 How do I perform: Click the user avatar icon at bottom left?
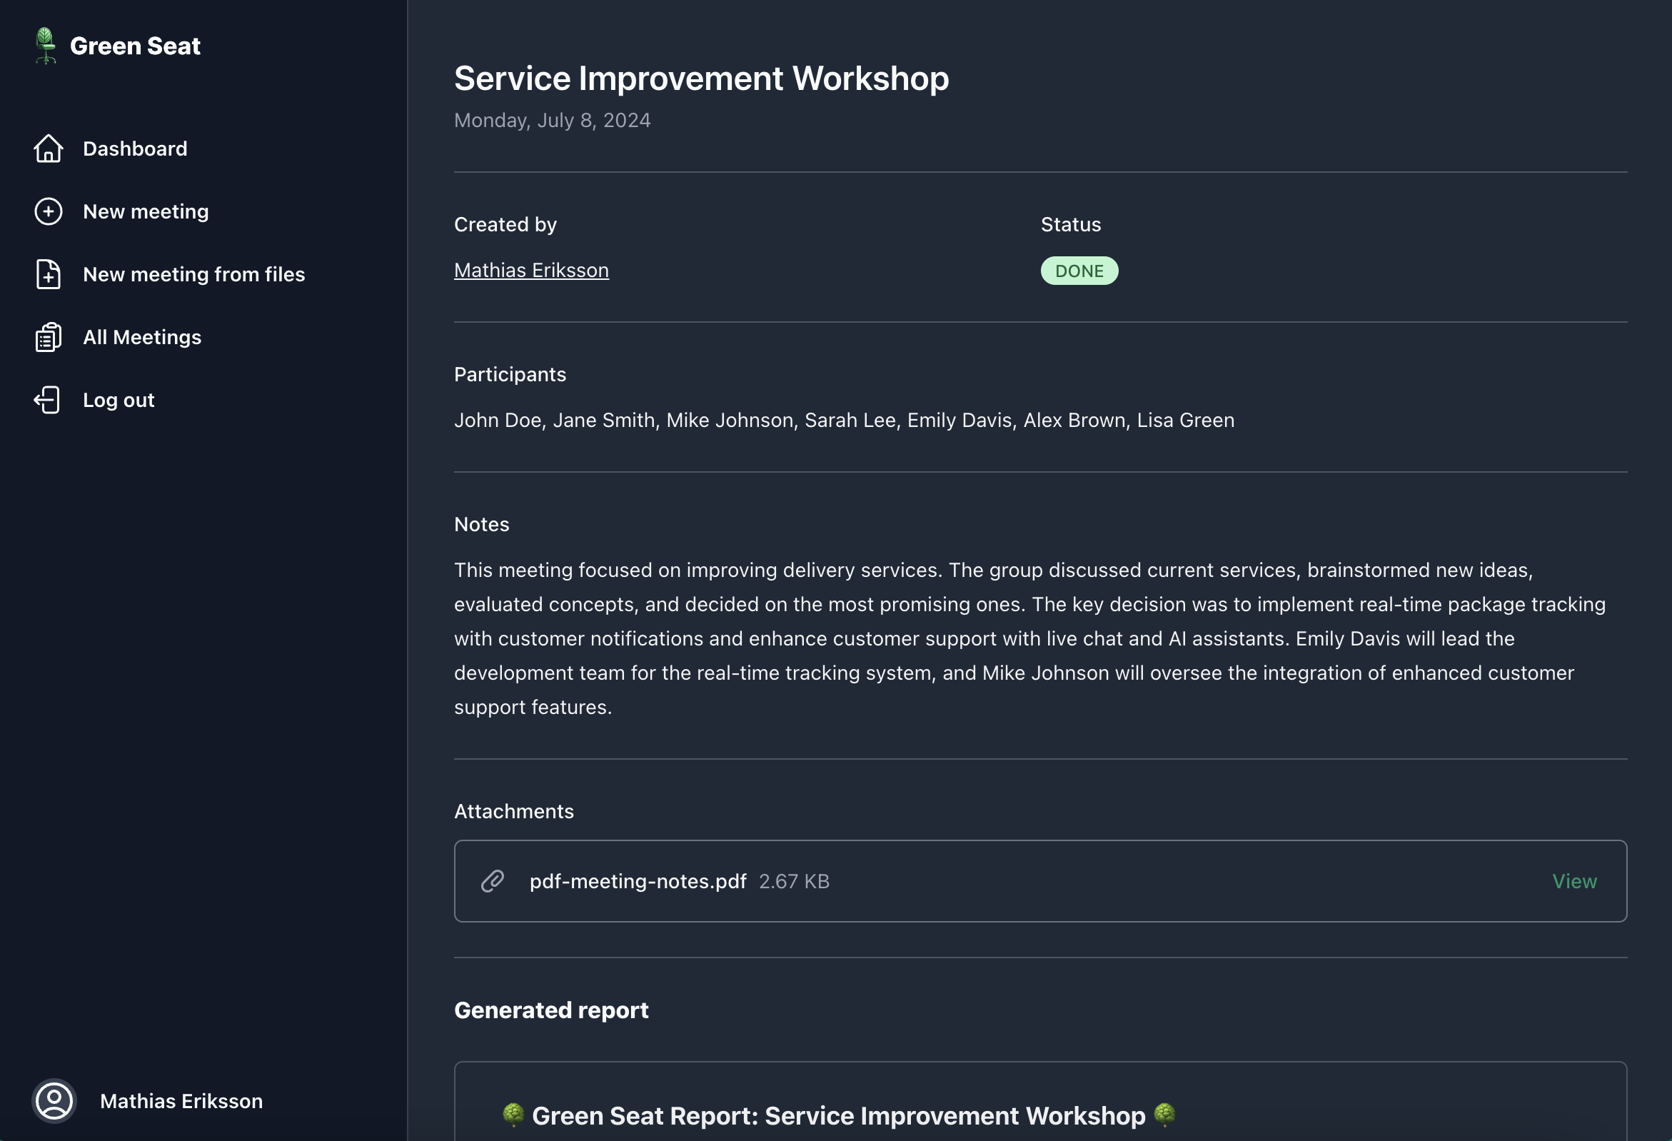coord(54,1101)
